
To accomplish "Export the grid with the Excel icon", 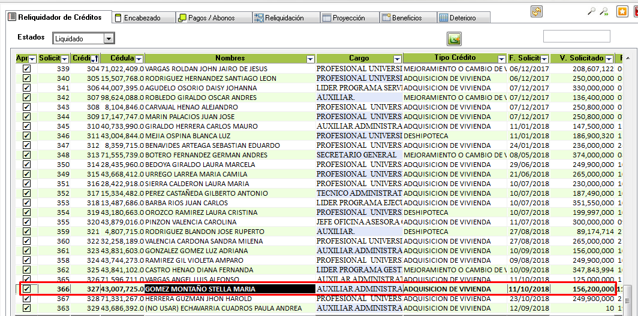I will click(x=454, y=39).
